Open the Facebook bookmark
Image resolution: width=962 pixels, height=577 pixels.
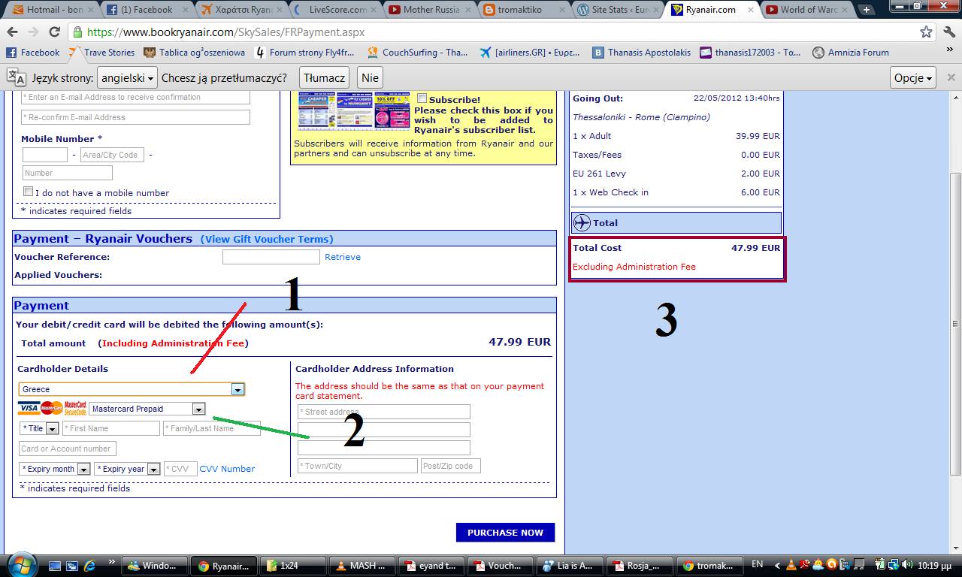click(x=32, y=53)
